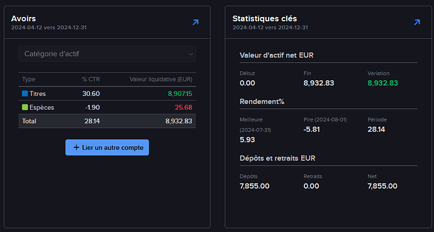
Task: Select the Titres row in the table
Action: tap(107, 93)
